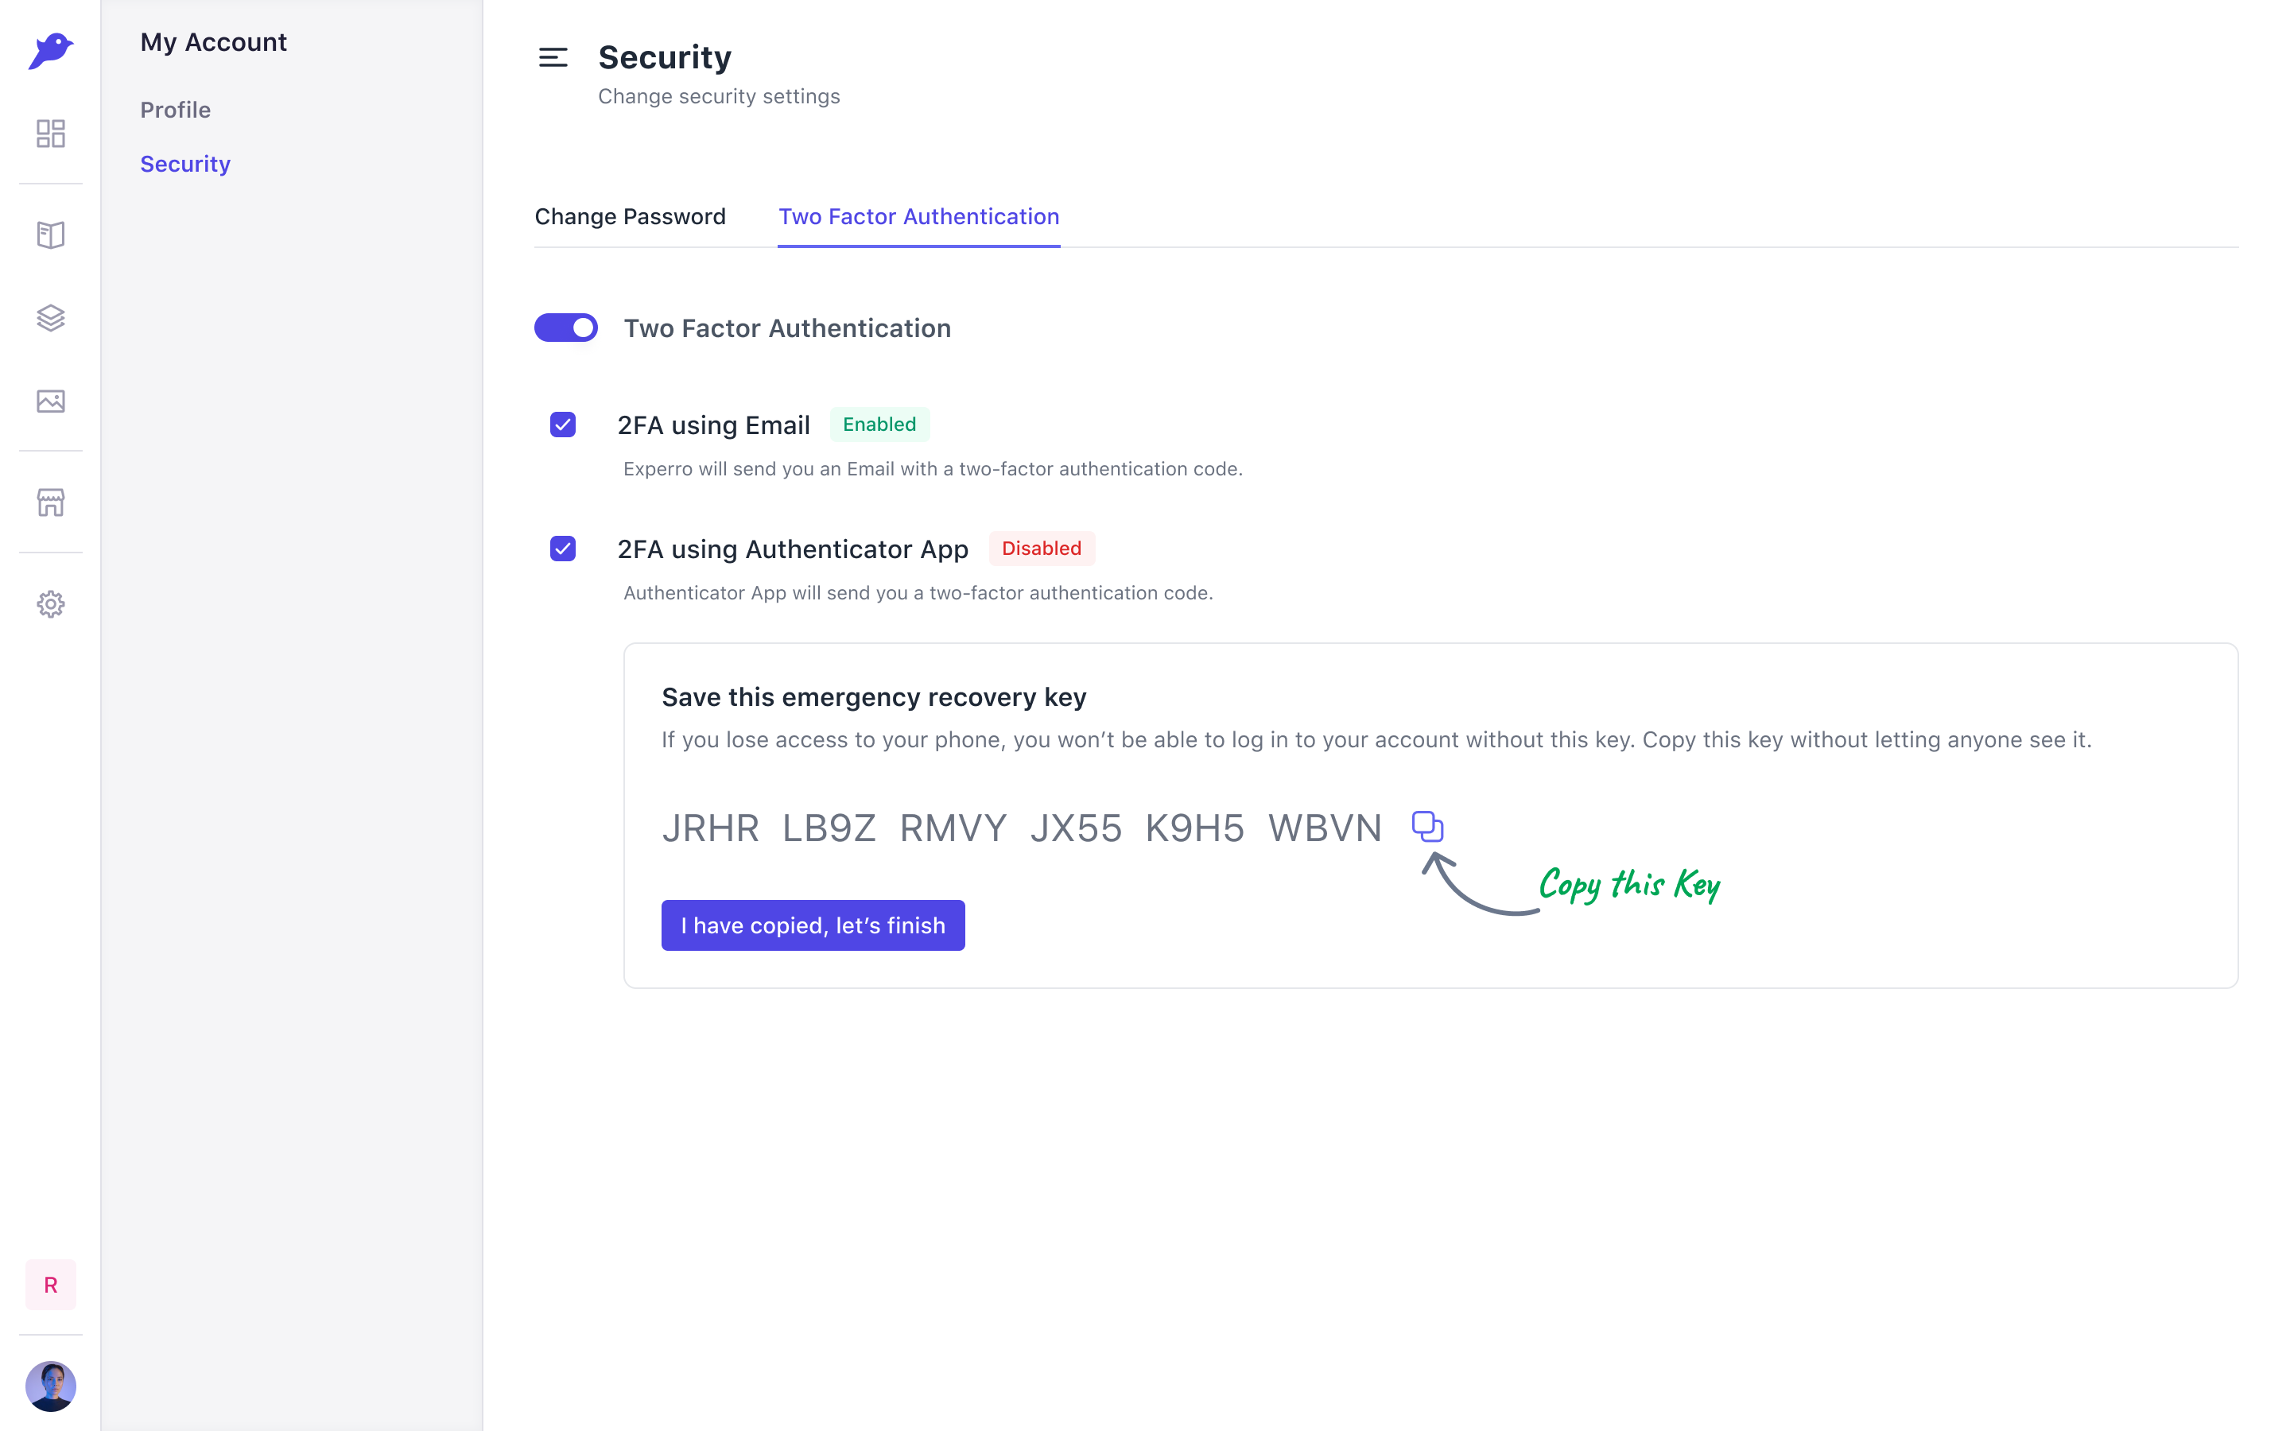Image resolution: width=2290 pixels, height=1431 pixels.
Task: Open the book icon in sidebar
Action: (x=50, y=235)
